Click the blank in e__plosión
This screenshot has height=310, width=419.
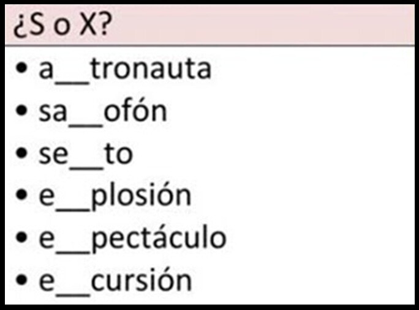point(72,210)
